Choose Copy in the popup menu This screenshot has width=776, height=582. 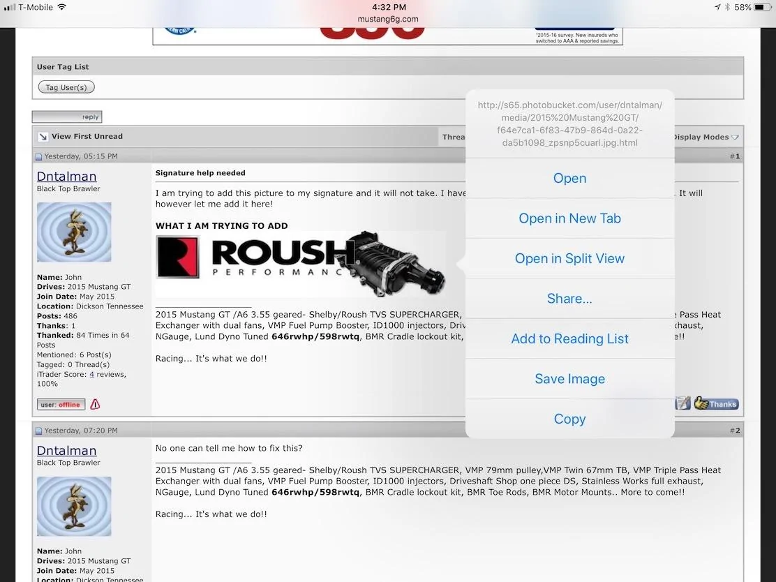[569, 419]
